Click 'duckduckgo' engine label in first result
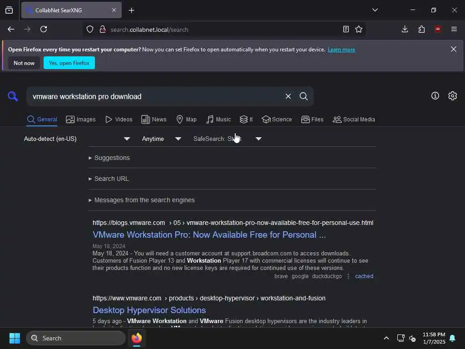Viewport: 465px width, 349px height. [x=327, y=276]
